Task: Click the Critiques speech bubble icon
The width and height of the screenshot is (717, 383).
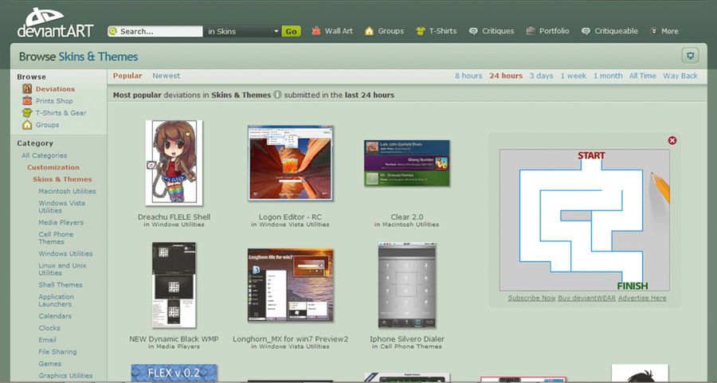Action: click(x=473, y=31)
